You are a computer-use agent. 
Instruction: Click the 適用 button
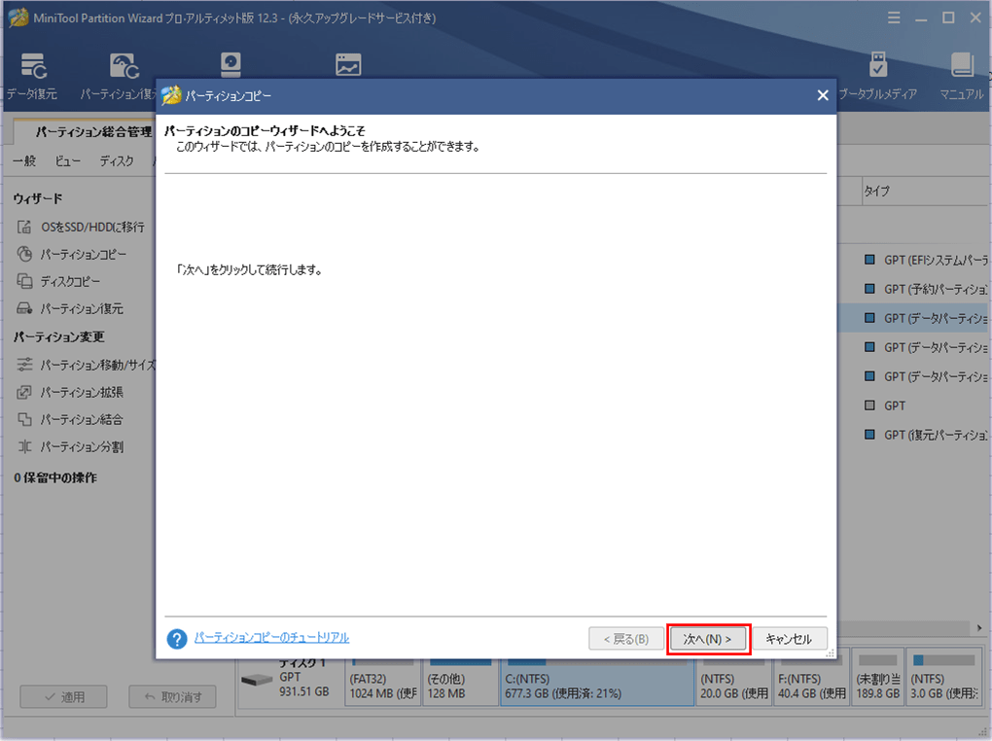click(x=64, y=696)
